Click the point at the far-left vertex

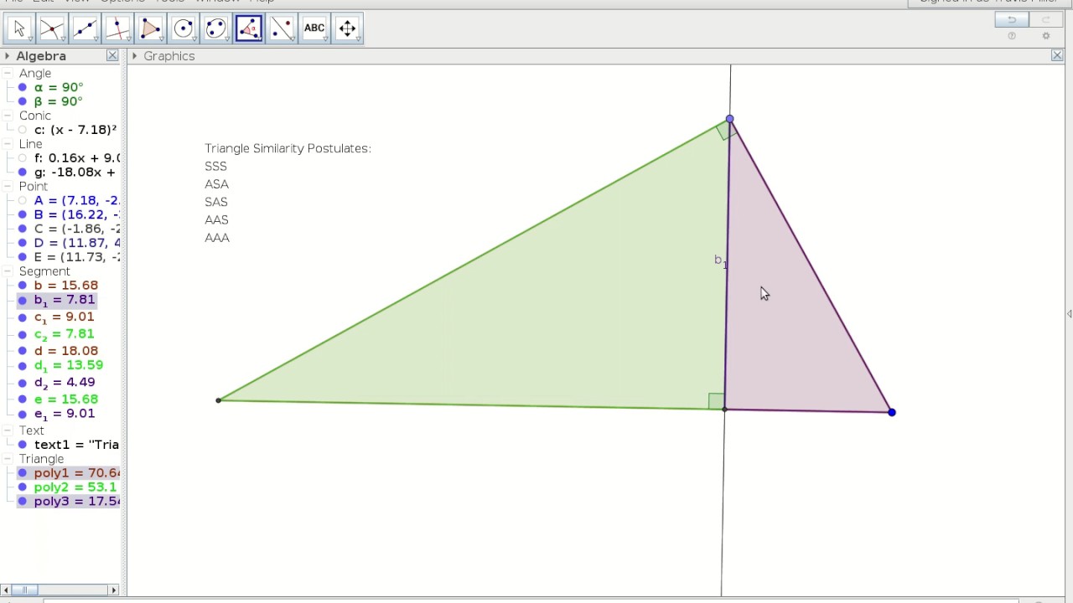219,399
